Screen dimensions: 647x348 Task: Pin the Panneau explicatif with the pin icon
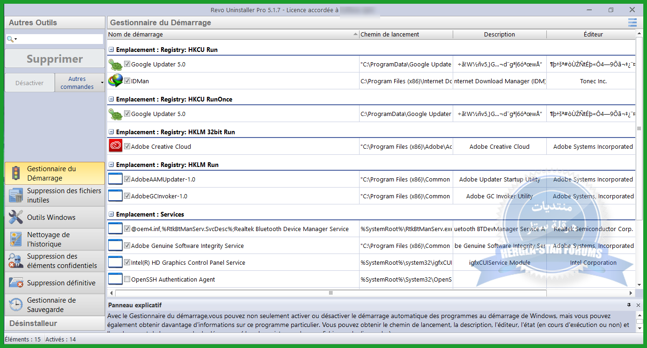[629, 305]
